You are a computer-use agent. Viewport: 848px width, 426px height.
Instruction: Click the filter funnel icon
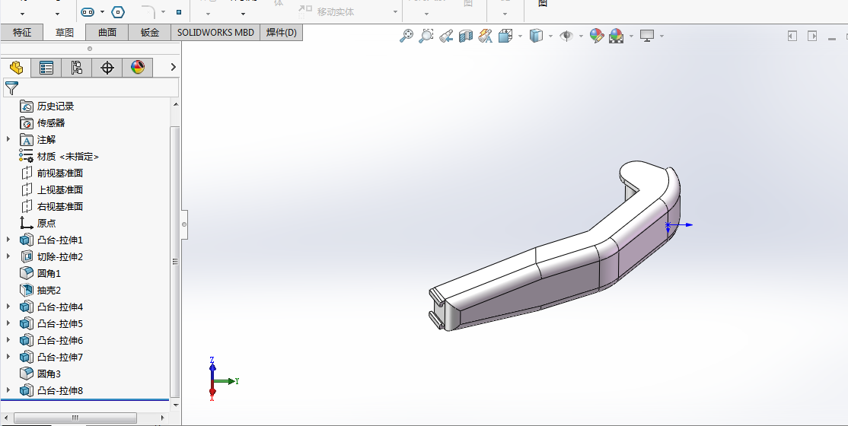click(11, 88)
